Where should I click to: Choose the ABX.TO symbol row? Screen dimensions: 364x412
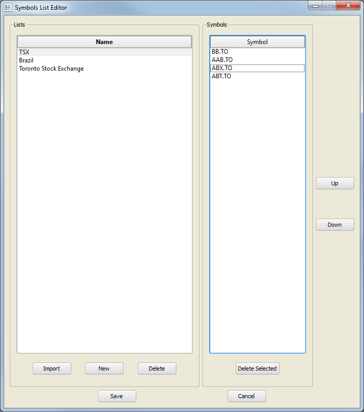pos(222,68)
